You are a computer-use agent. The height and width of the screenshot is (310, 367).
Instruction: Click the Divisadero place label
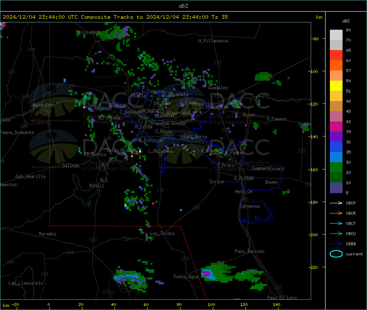88,32
